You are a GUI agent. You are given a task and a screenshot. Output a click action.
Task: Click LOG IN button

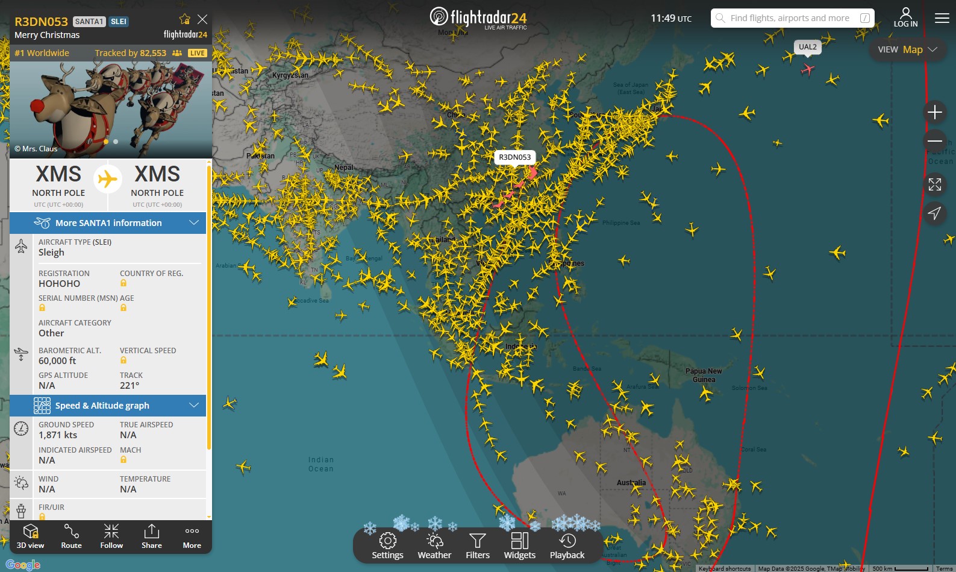click(905, 17)
